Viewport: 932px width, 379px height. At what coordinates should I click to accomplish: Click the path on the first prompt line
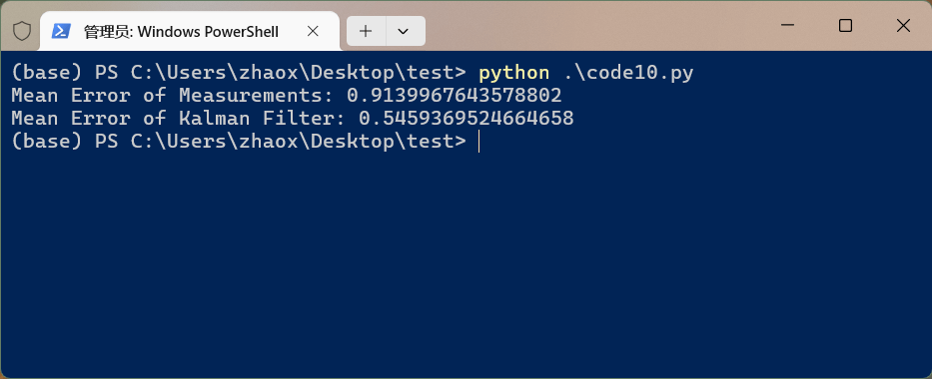tap(293, 73)
